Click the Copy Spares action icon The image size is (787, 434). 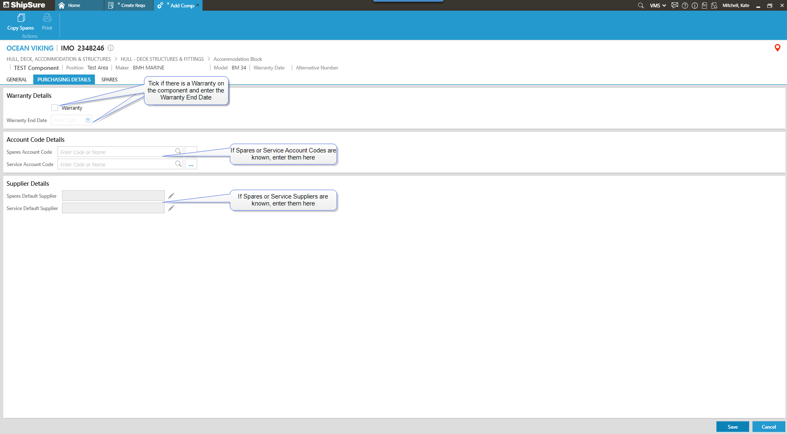(21, 18)
